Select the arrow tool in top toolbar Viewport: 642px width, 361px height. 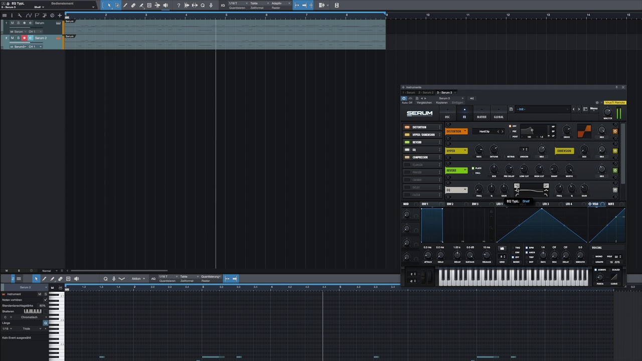(109, 5)
